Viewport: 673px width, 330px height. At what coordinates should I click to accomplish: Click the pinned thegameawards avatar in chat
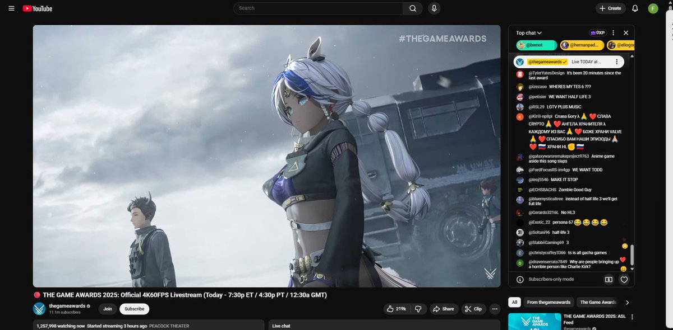click(520, 62)
